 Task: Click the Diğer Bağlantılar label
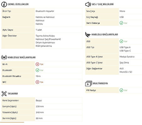(x=94, y=68)
